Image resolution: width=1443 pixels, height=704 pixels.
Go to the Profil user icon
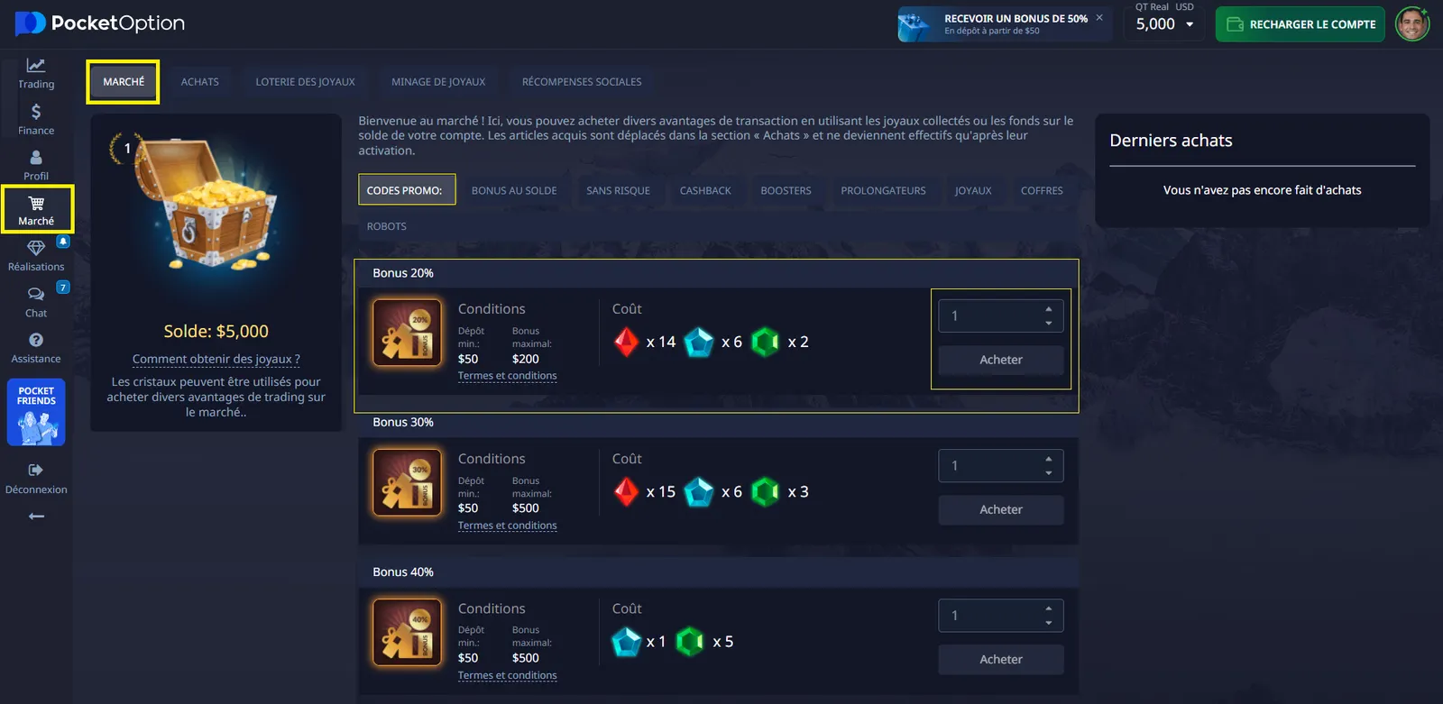click(x=36, y=158)
